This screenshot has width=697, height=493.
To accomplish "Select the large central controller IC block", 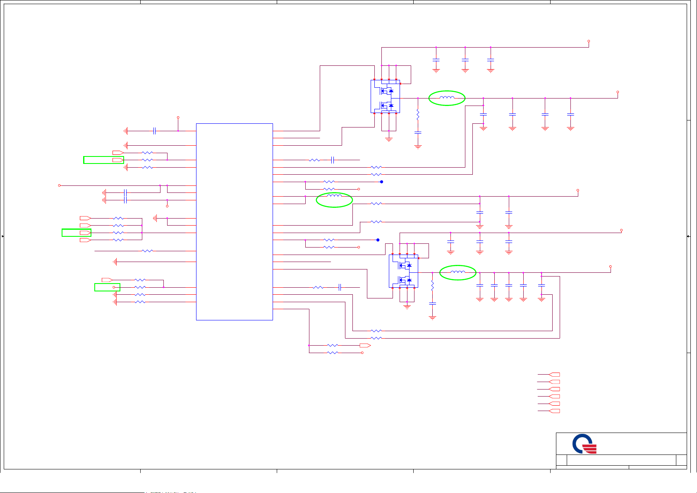I will (234, 221).
